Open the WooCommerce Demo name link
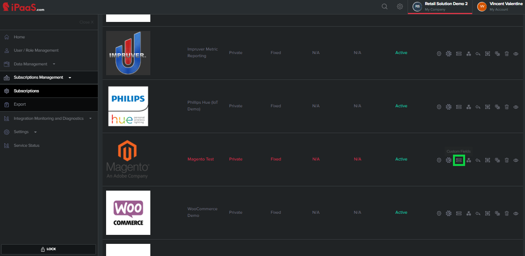The width and height of the screenshot is (525, 256). (202, 212)
